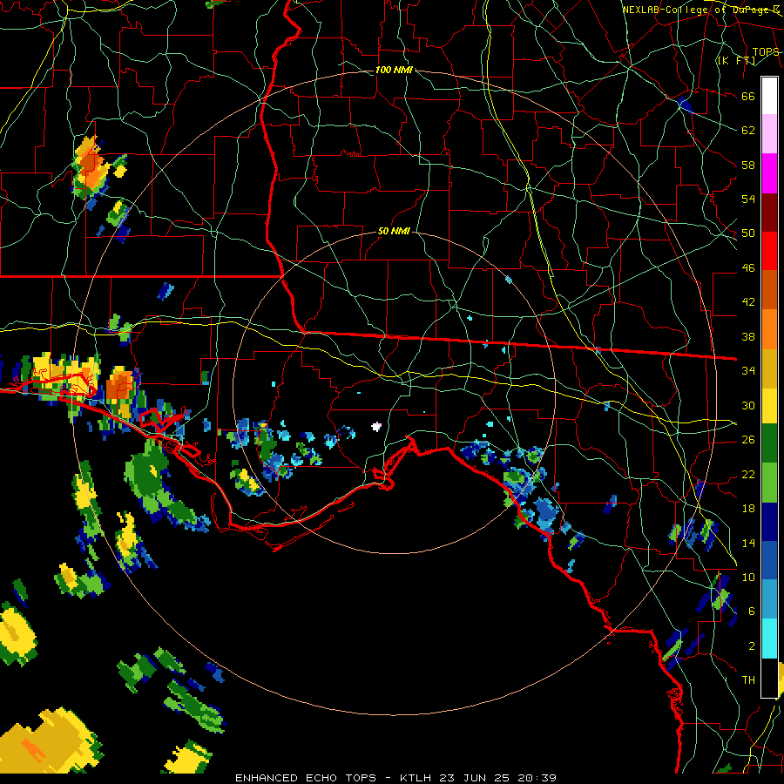784x784 pixels.
Task: Click the legend value 10
Action: [748, 578]
